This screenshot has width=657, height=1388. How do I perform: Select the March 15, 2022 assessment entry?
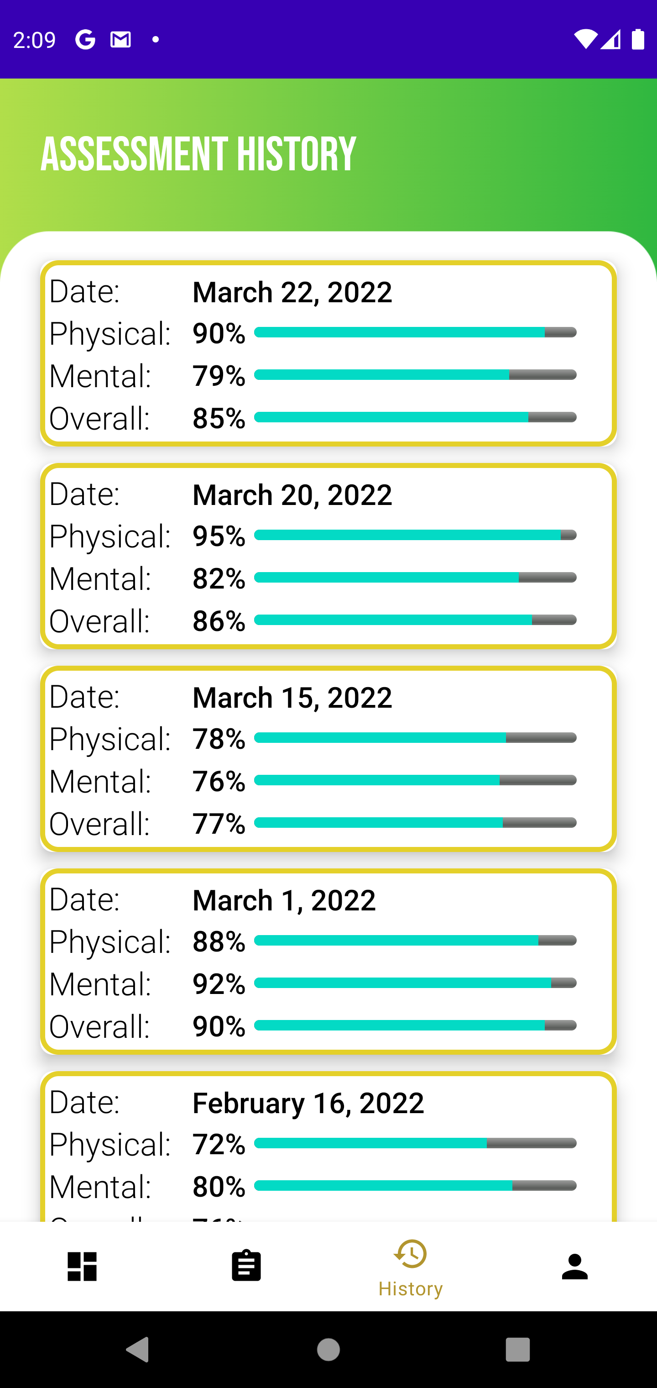click(x=328, y=759)
